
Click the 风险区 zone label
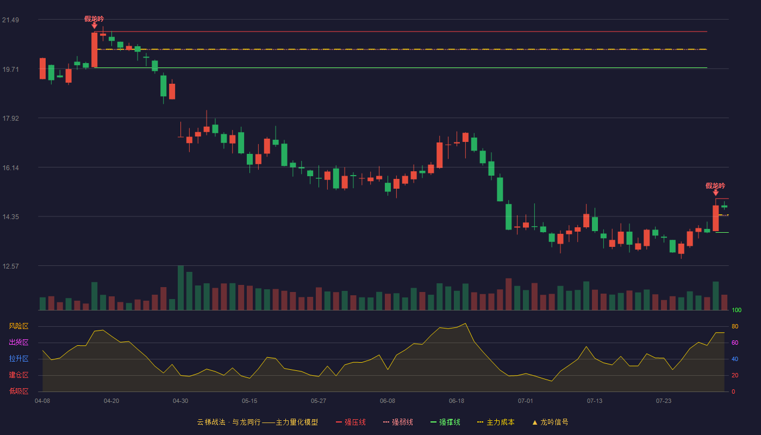(18, 326)
